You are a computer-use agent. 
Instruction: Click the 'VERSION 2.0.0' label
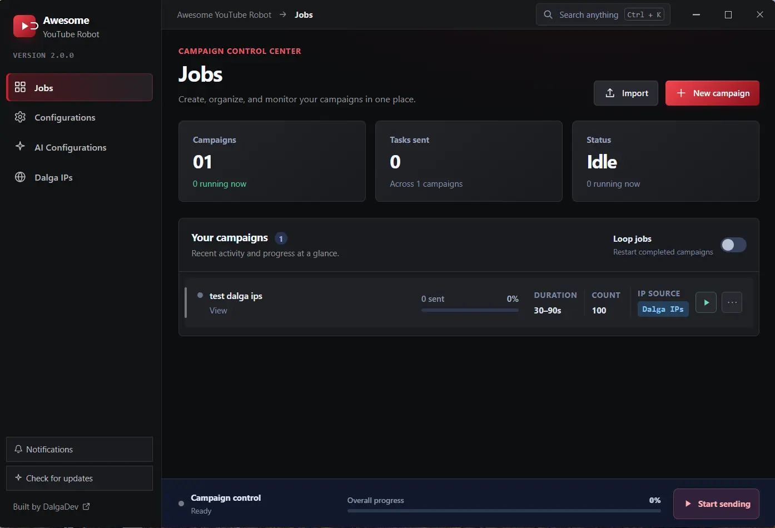(x=43, y=56)
